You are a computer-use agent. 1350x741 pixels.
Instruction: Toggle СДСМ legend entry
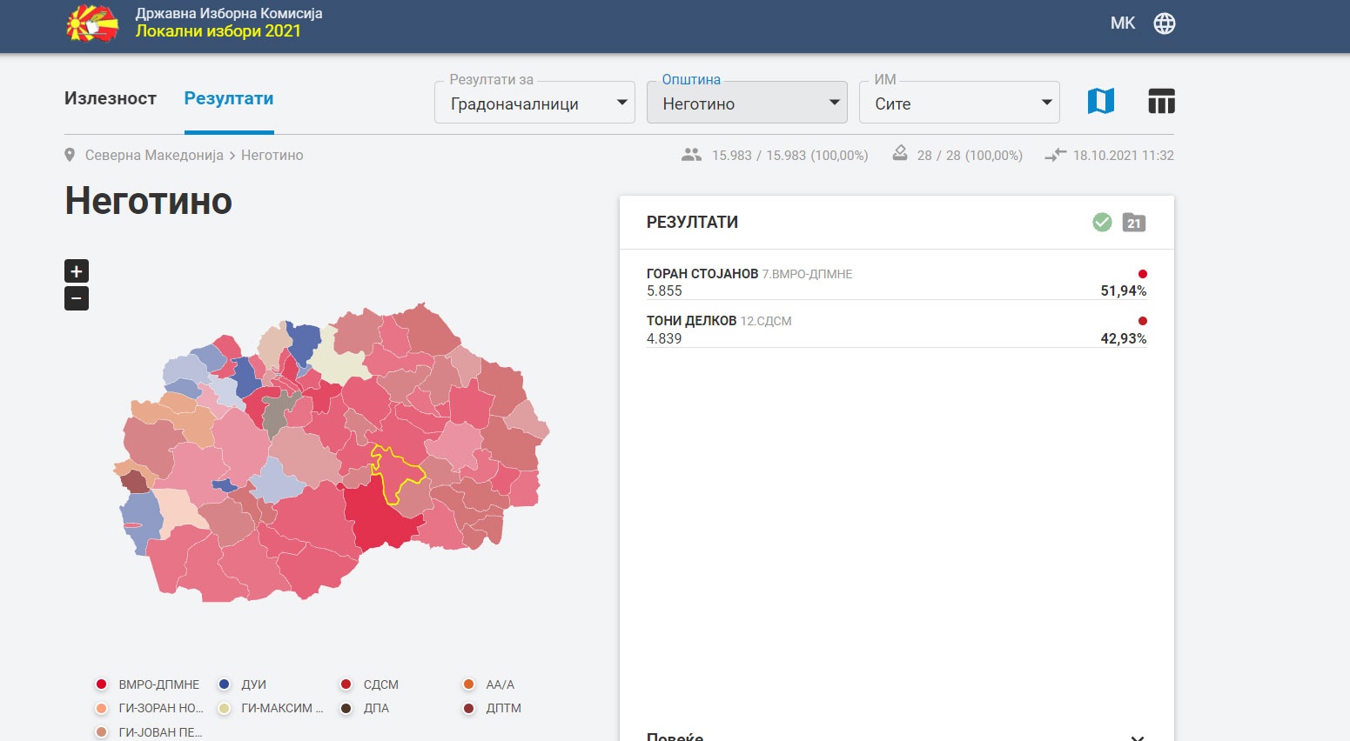pos(369,684)
